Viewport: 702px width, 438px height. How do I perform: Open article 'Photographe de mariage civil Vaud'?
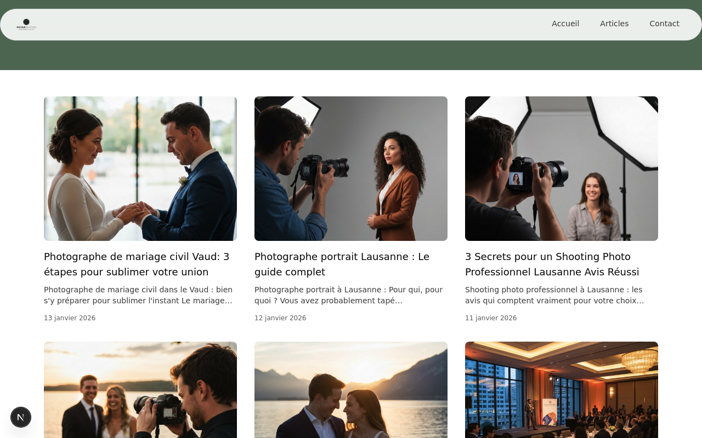click(137, 264)
